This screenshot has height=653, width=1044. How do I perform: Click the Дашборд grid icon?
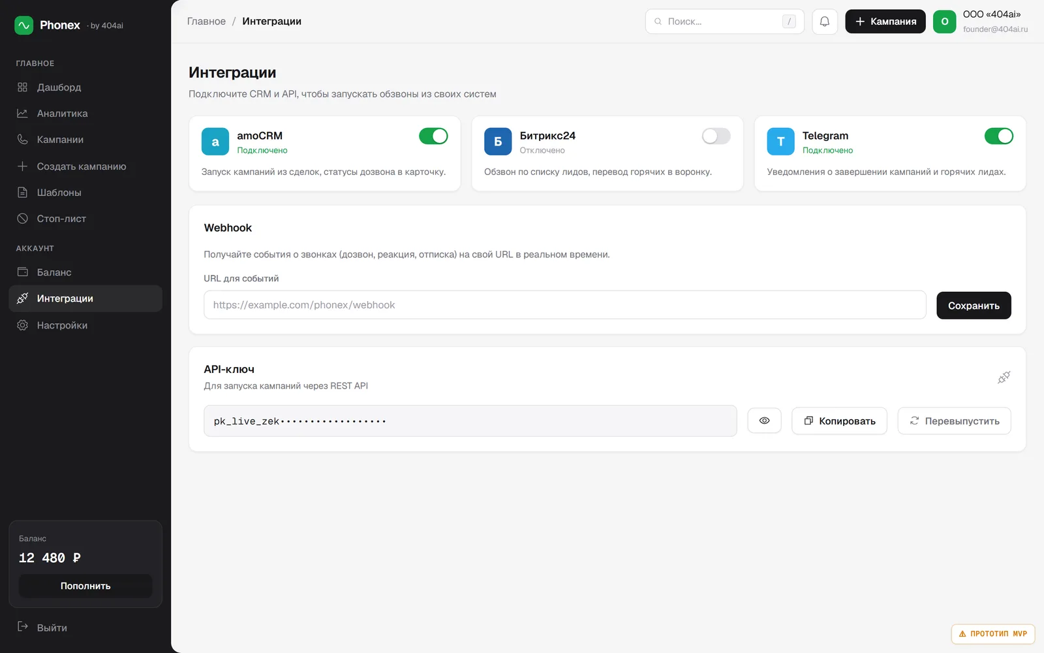click(x=22, y=87)
